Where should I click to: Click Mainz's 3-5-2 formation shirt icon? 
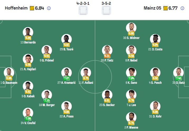tap(106, 10)
